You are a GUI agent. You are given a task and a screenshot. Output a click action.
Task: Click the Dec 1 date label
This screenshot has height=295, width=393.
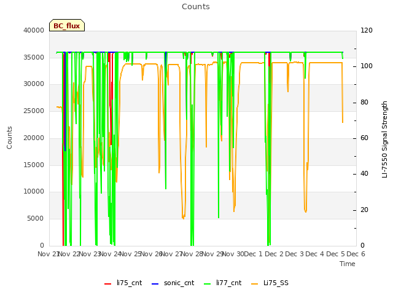click(254, 254)
